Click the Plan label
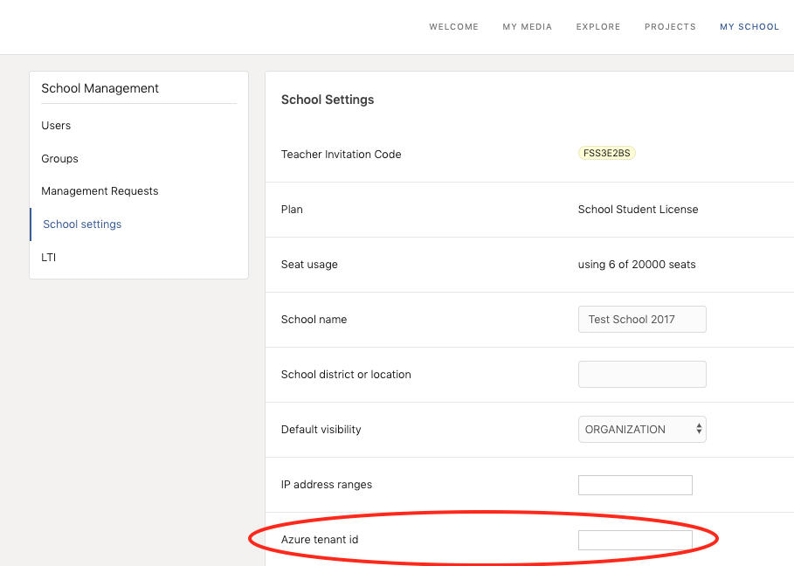794x566 pixels. 292,210
